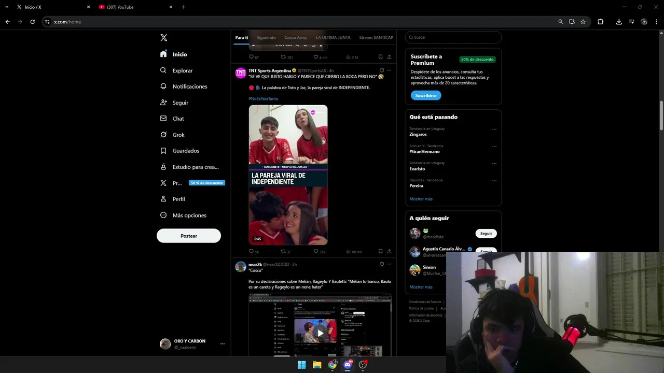Open Explorar search page in sidebar
The height and width of the screenshot is (373, 664).
(176, 70)
